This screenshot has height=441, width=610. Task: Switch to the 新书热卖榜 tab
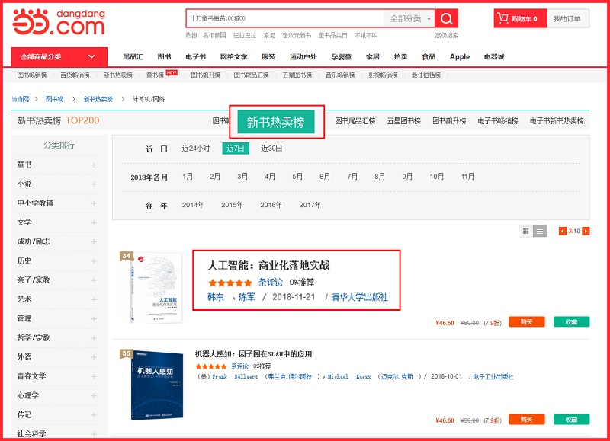(281, 122)
